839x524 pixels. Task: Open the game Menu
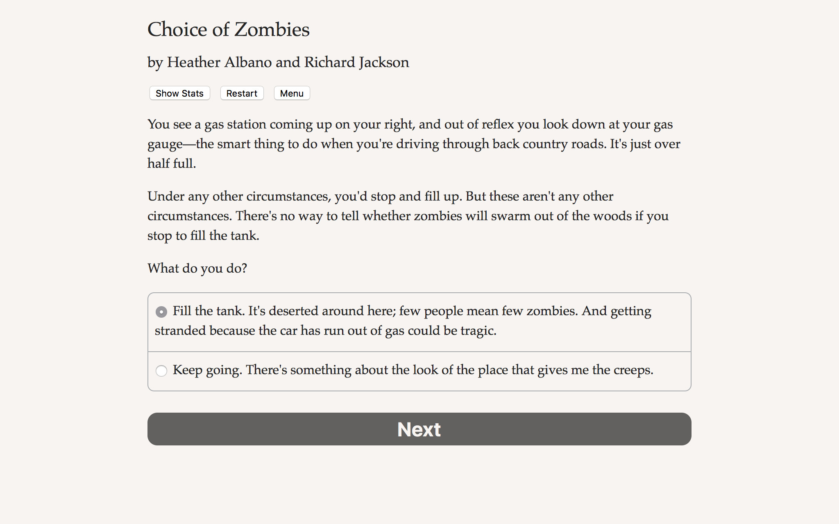coord(292,93)
